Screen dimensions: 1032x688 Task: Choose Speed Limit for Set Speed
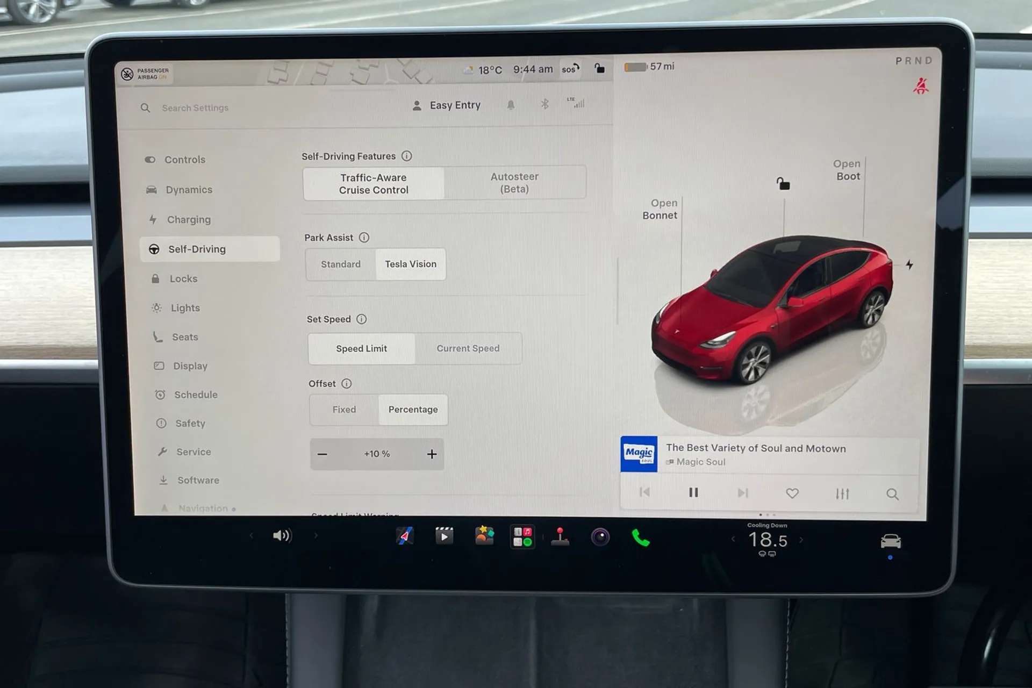[x=361, y=348]
